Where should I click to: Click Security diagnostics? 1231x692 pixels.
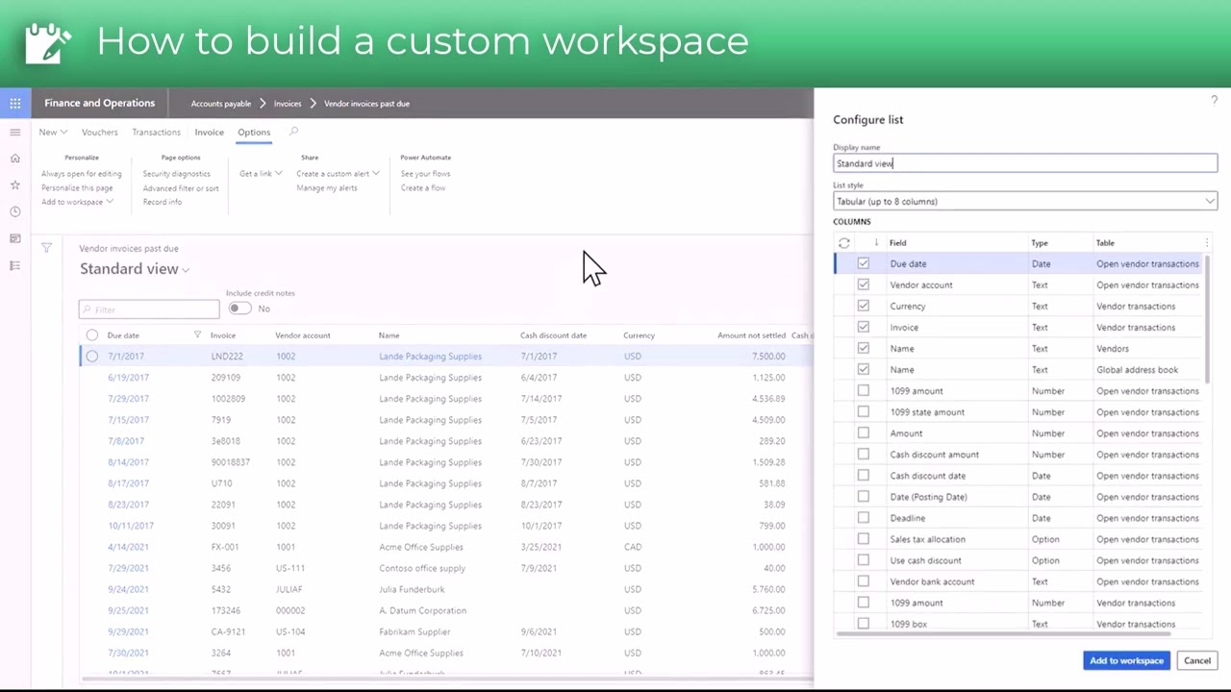(176, 174)
